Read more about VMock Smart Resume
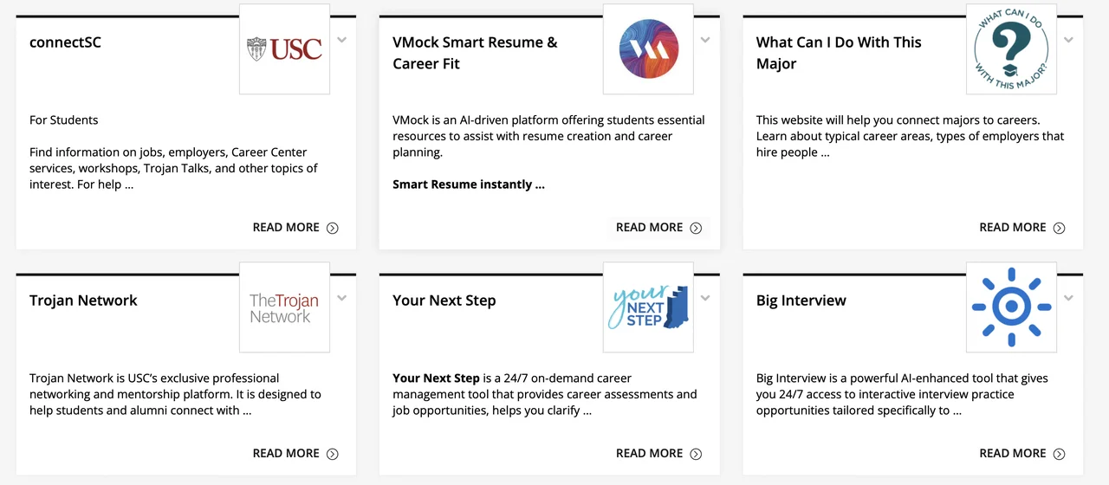Image resolution: width=1109 pixels, height=485 pixels. coord(650,228)
